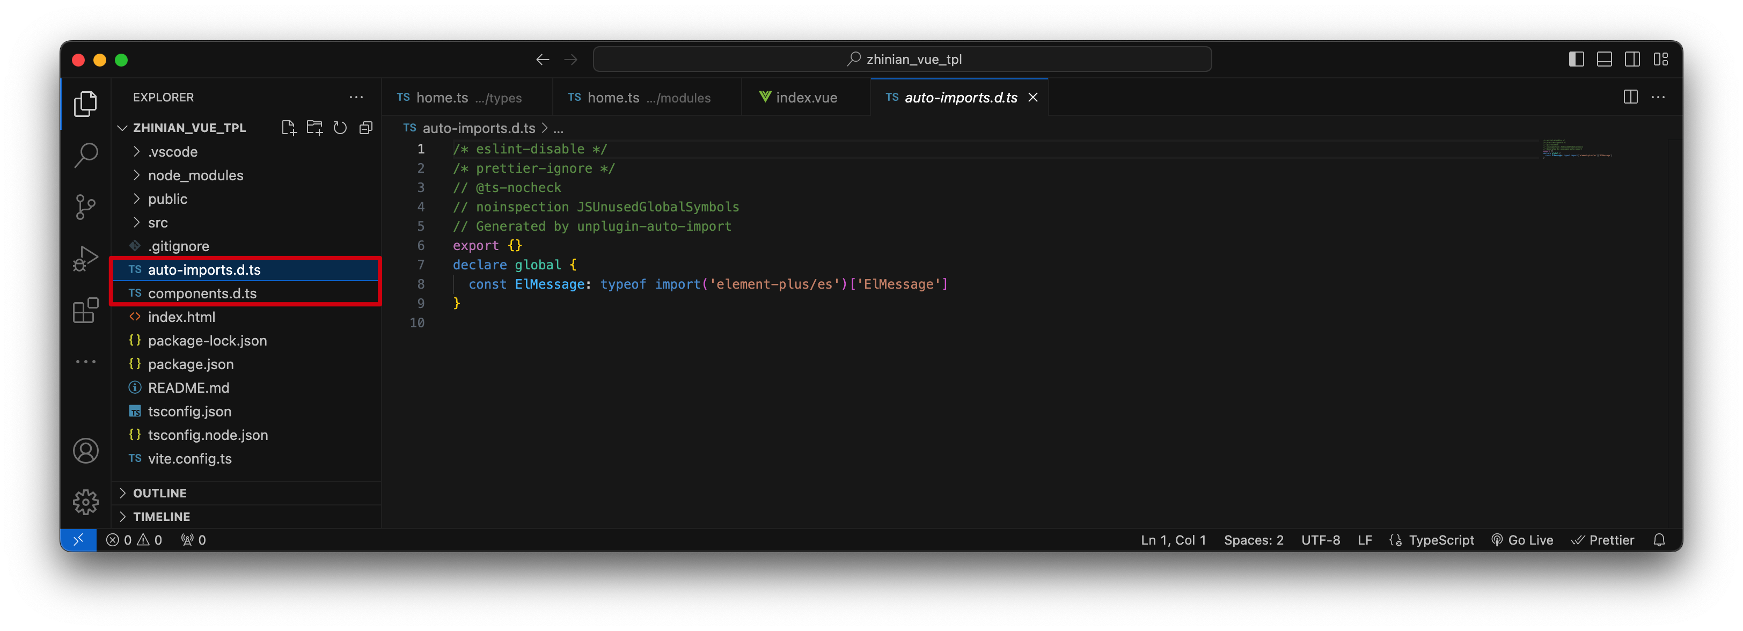Screen dimensions: 1743x631
Task: Open the Manage gear icon
Action: (85, 502)
